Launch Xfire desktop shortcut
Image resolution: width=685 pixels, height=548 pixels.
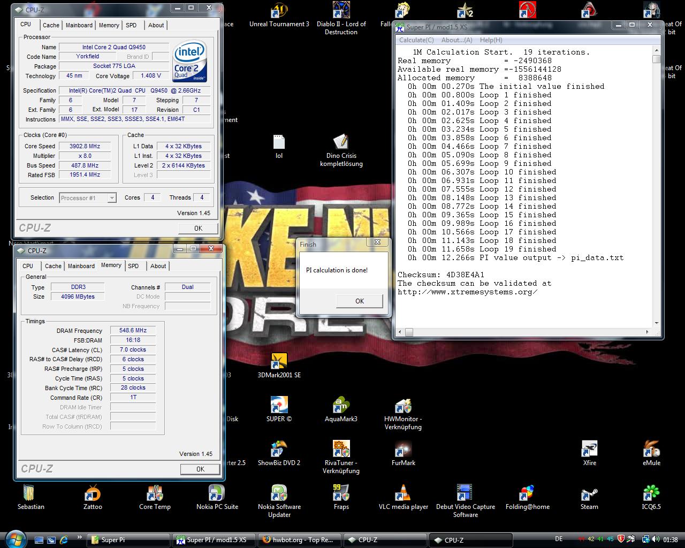point(589,453)
